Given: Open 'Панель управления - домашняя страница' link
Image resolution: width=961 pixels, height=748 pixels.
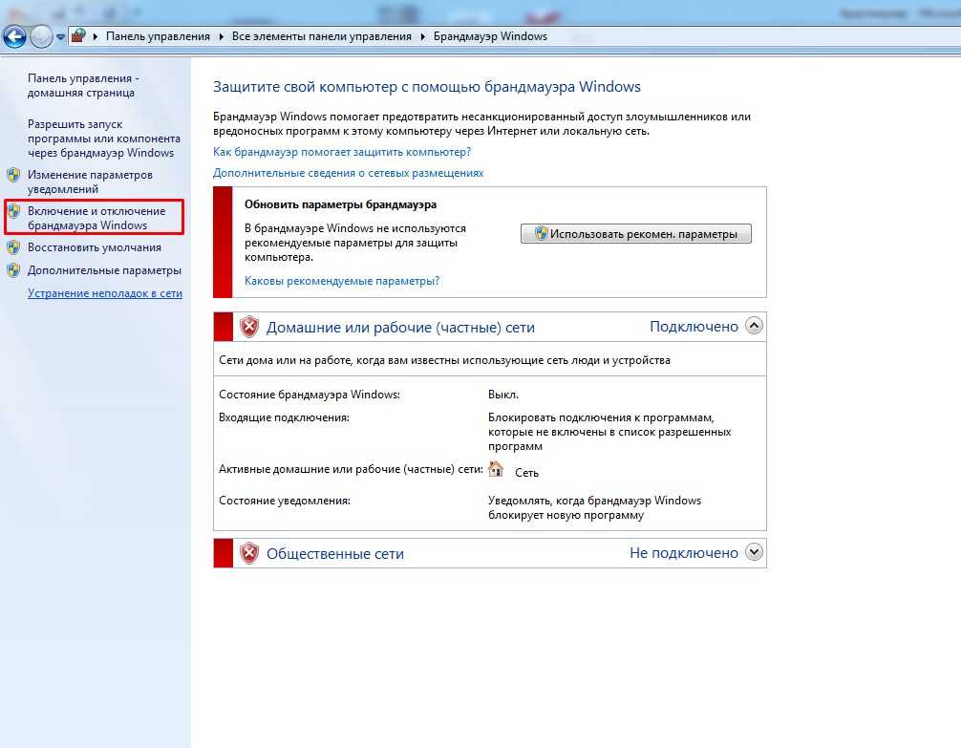Looking at the screenshot, I should pos(83,85).
